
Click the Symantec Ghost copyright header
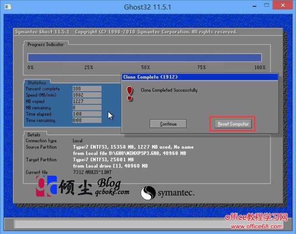(x=126, y=32)
